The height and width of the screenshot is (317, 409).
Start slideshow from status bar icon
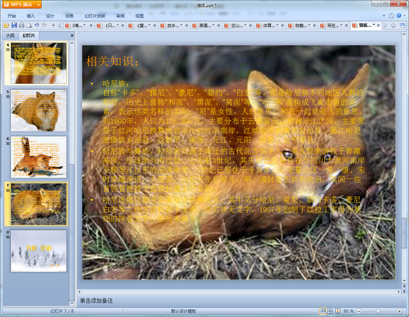pyautogui.click(x=338, y=311)
